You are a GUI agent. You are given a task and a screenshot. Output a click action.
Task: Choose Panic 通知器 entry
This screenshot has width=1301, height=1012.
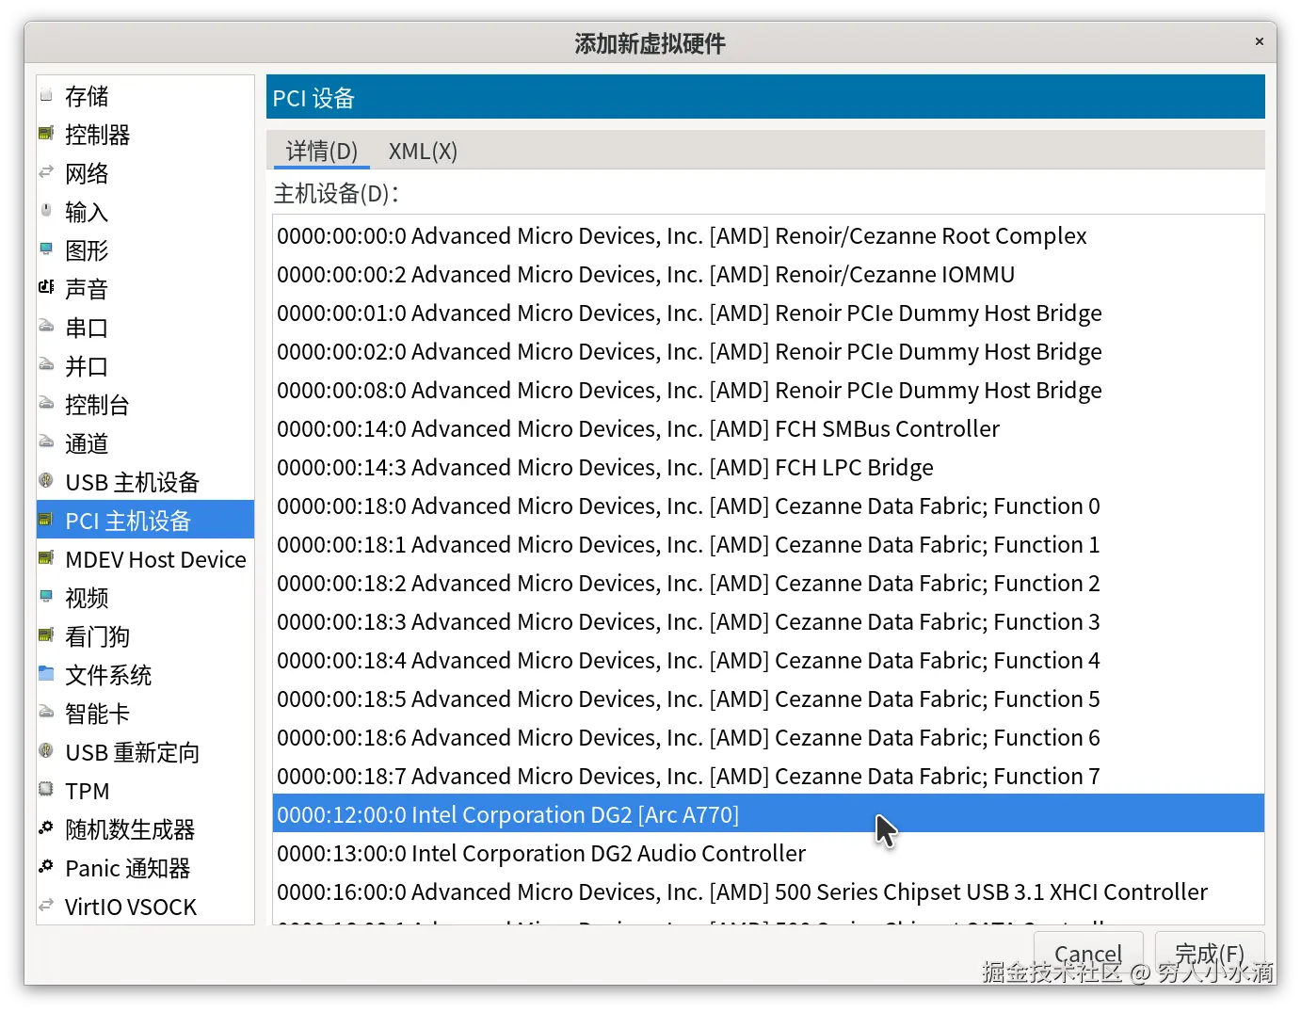(x=145, y=868)
